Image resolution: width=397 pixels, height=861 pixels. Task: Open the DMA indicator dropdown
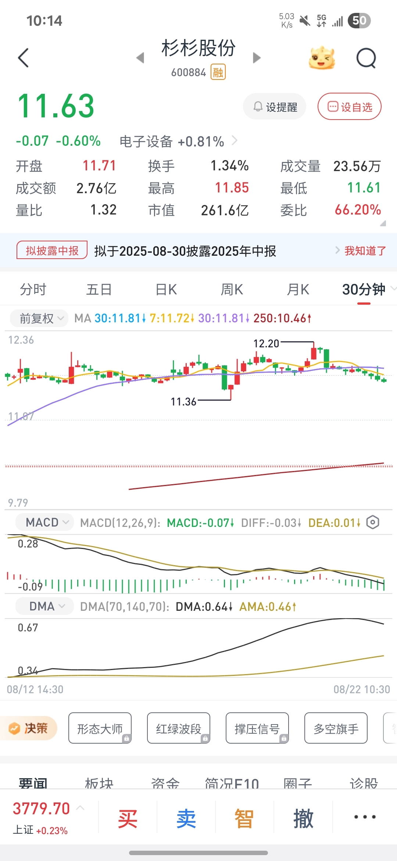44,606
